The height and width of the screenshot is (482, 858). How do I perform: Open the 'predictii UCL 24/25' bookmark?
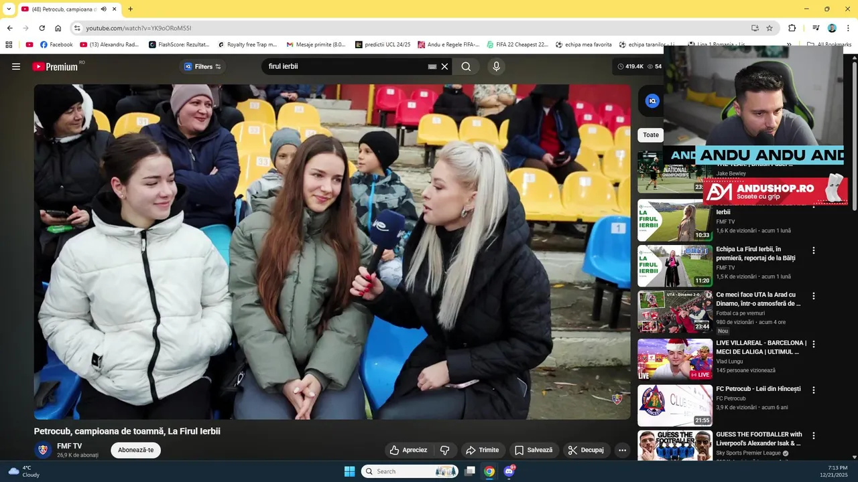[383, 45]
